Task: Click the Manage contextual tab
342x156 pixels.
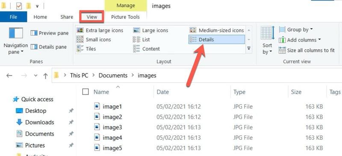Action: pyautogui.click(x=125, y=6)
